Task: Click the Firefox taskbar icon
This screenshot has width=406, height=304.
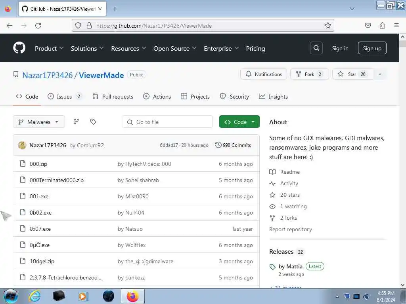Action: [132, 296]
